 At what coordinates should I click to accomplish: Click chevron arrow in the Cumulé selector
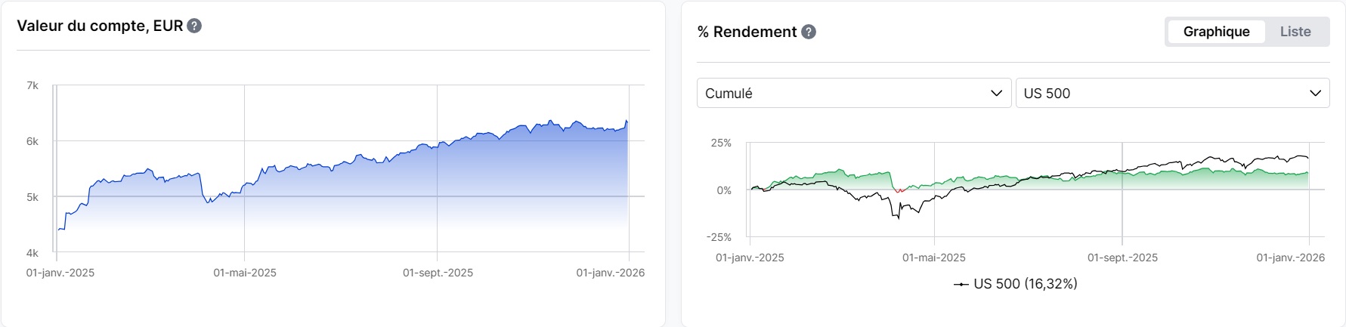pos(996,94)
